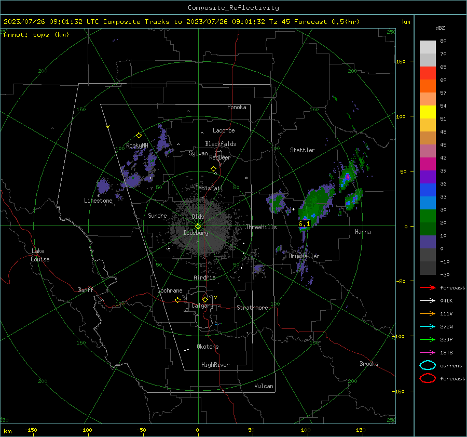Screen dimensions: 467x437
Task: Click the yellow radar center marker near Olds
Action: pos(198,226)
